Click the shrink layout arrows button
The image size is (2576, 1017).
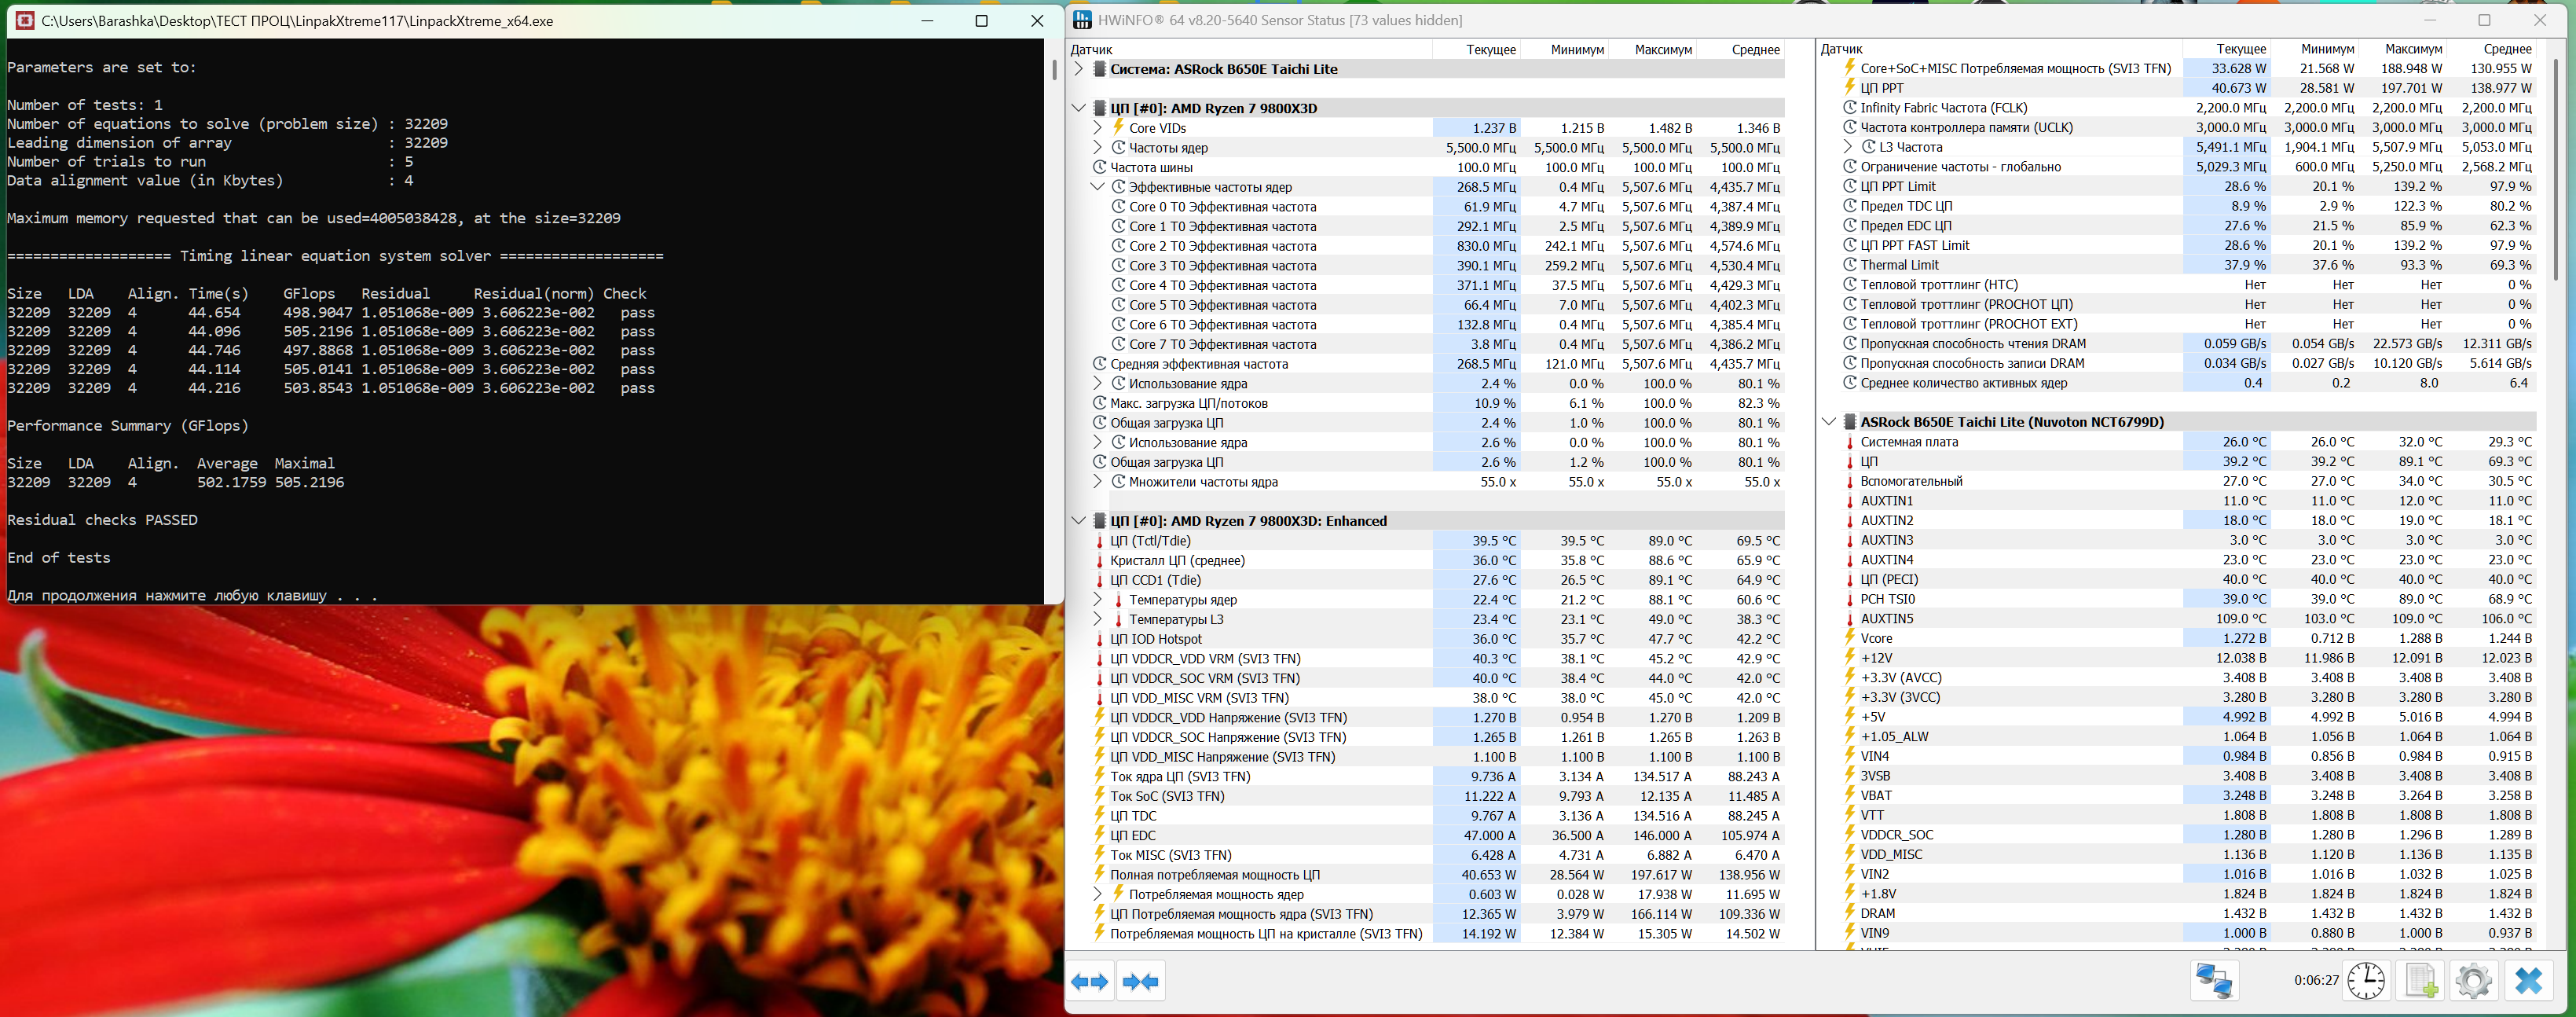(1140, 981)
